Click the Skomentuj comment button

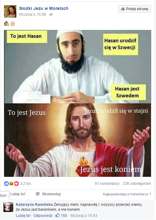48,194
